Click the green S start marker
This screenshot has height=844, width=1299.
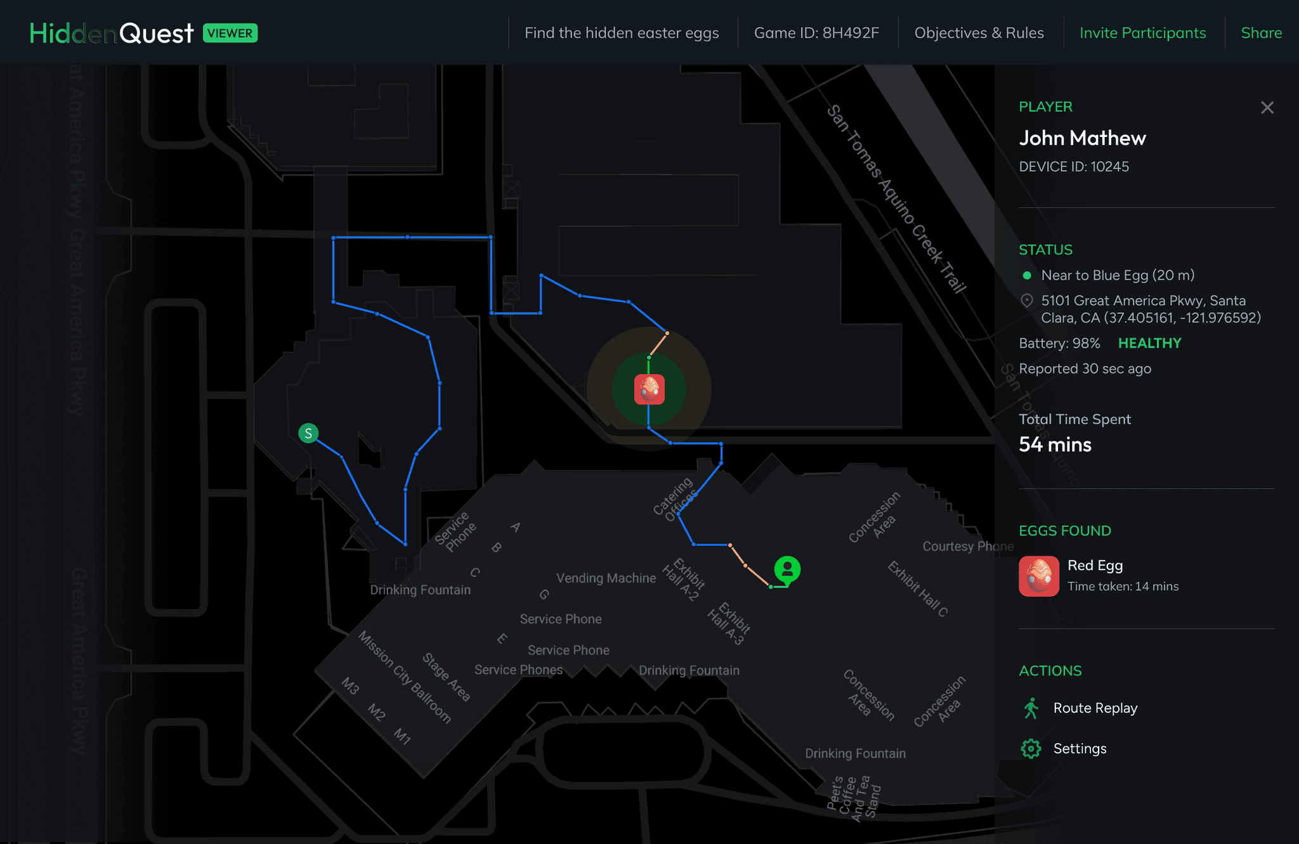pos(308,433)
